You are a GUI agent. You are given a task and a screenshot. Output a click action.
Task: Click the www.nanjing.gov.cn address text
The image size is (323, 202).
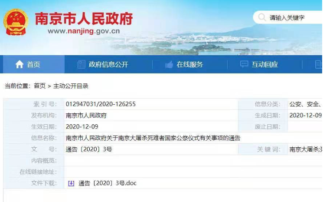pos(84,31)
